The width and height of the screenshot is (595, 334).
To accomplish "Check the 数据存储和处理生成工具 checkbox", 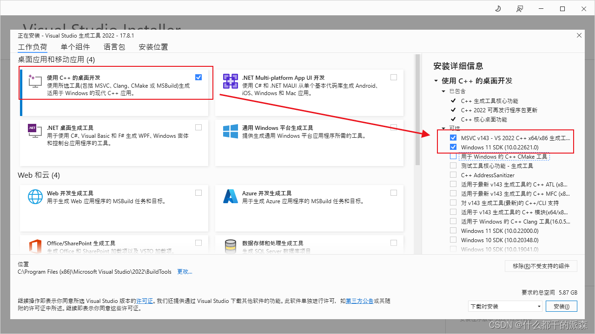I will (394, 243).
